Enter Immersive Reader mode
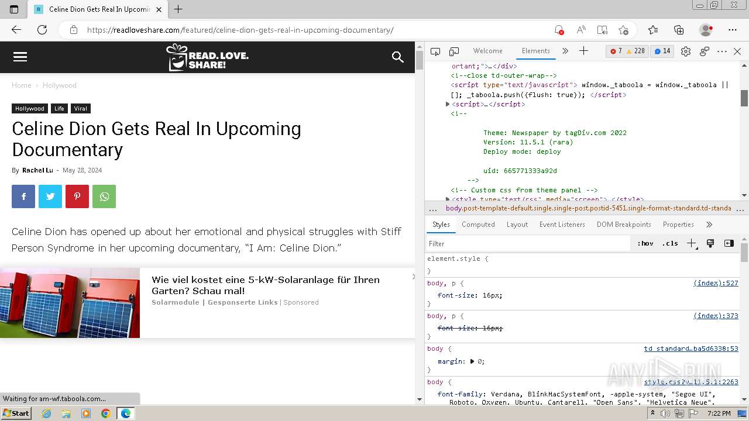Image resolution: width=749 pixels, height=421 pixels. tap(602, 30)
